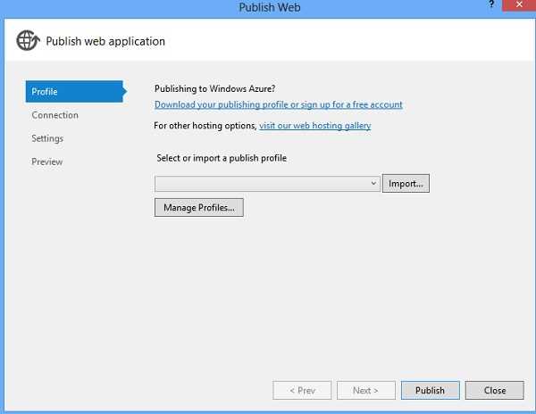Click inside the publish profile combo box
This screenshot has height=414, width=536.
(262, 184)
